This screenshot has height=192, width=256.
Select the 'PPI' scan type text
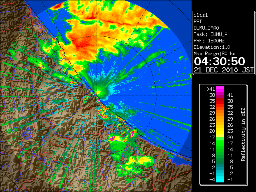(x=198, y=22)
